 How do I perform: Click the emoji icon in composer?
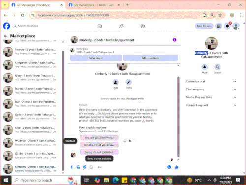coord(169,167)
